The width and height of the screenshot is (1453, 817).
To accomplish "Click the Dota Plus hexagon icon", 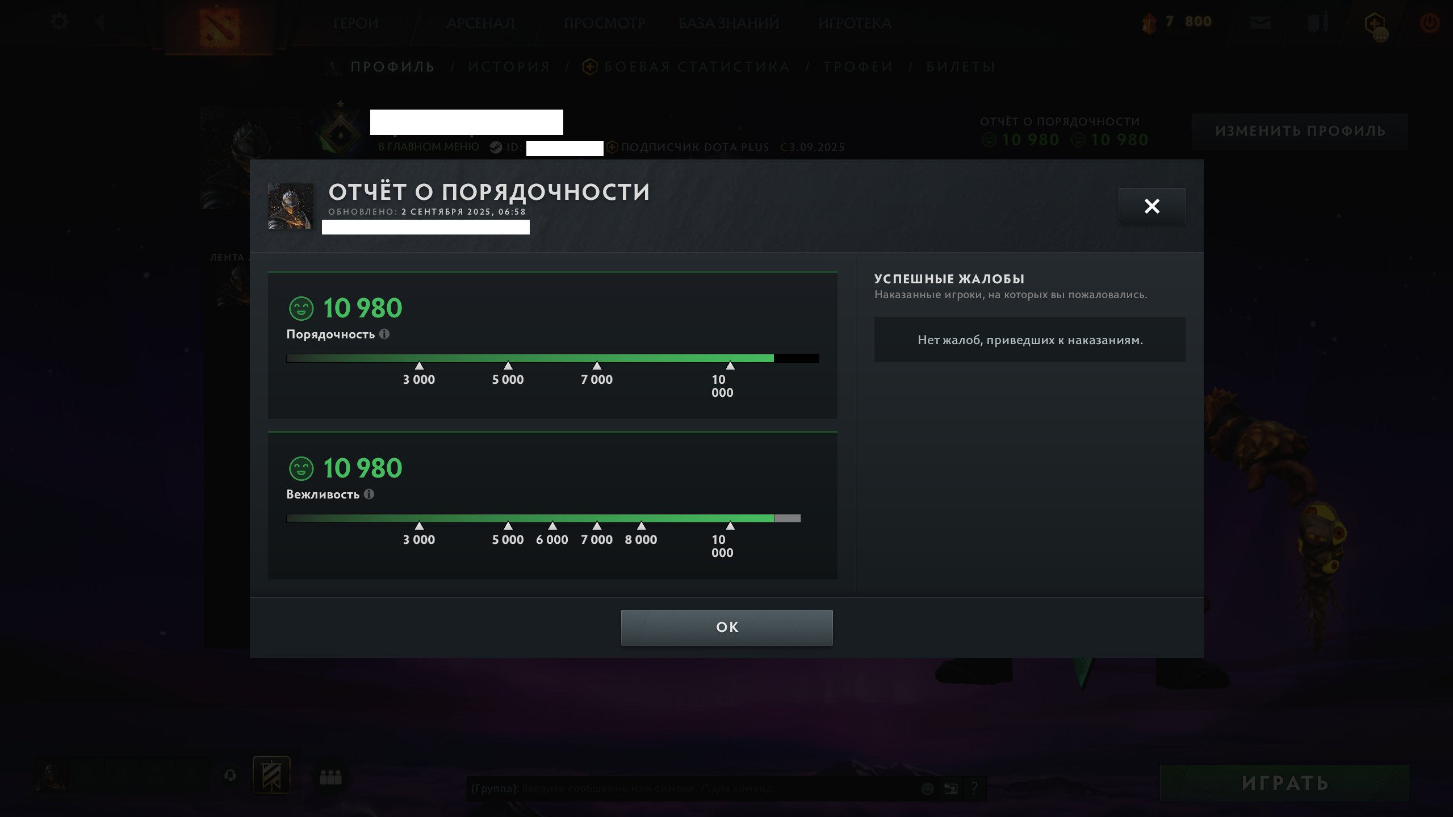I will tap(1375, 24).
